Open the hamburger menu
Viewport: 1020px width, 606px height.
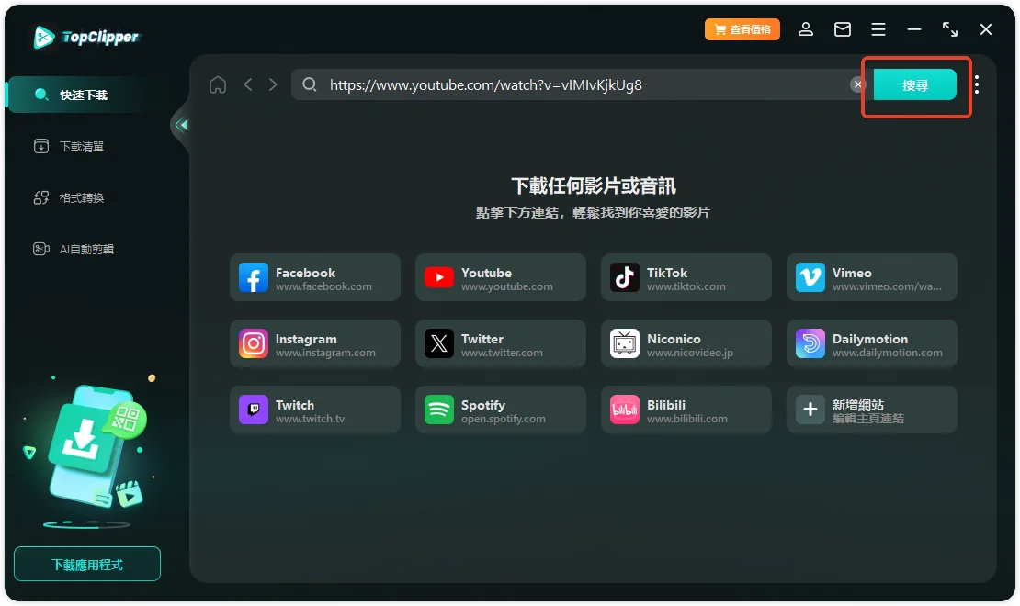[x=878, y=29]
